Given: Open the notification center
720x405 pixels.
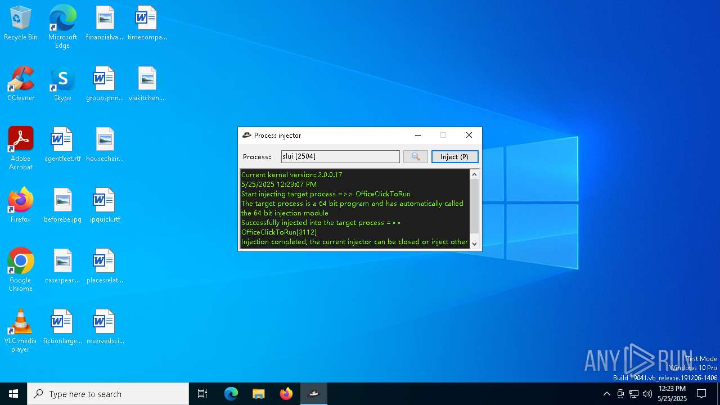Looking at the screenshot, I should click(701, 394).
